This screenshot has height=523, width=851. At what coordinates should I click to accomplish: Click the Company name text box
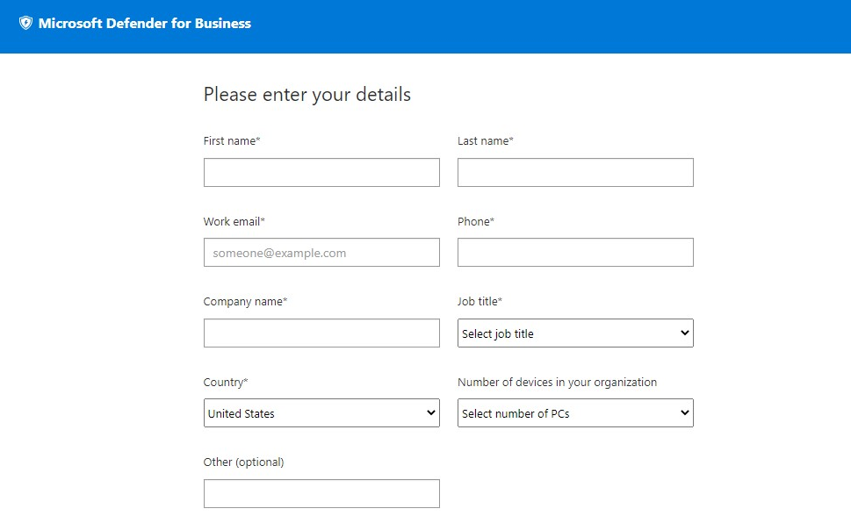click(x=321, y=333)
